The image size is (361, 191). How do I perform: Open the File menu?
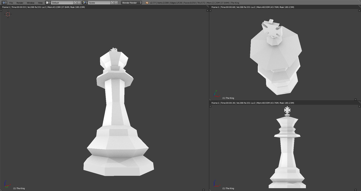click(x=11, y=3)
